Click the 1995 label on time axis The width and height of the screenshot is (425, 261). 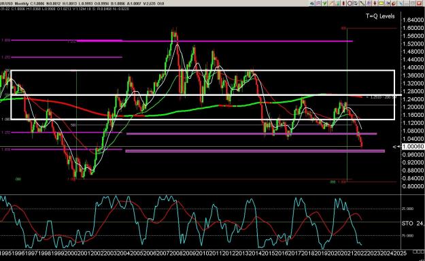coord(5,253)
